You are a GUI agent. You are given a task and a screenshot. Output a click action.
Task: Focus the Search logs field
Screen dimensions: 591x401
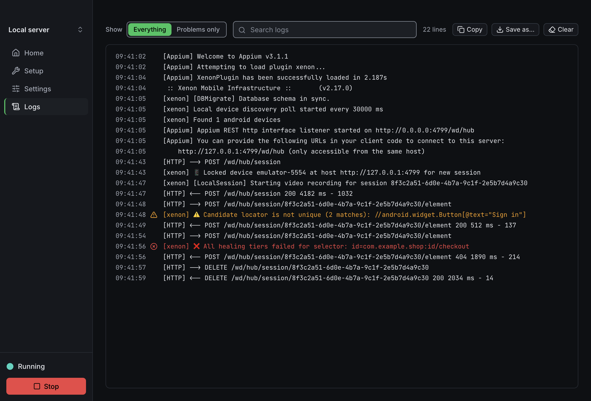[x=325, y=30]
